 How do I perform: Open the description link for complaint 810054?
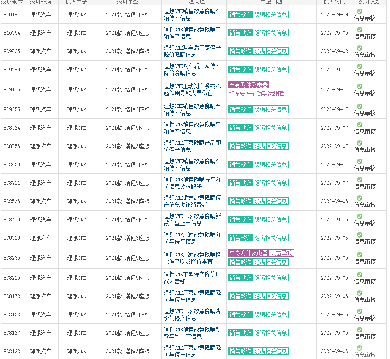[192, 33]
